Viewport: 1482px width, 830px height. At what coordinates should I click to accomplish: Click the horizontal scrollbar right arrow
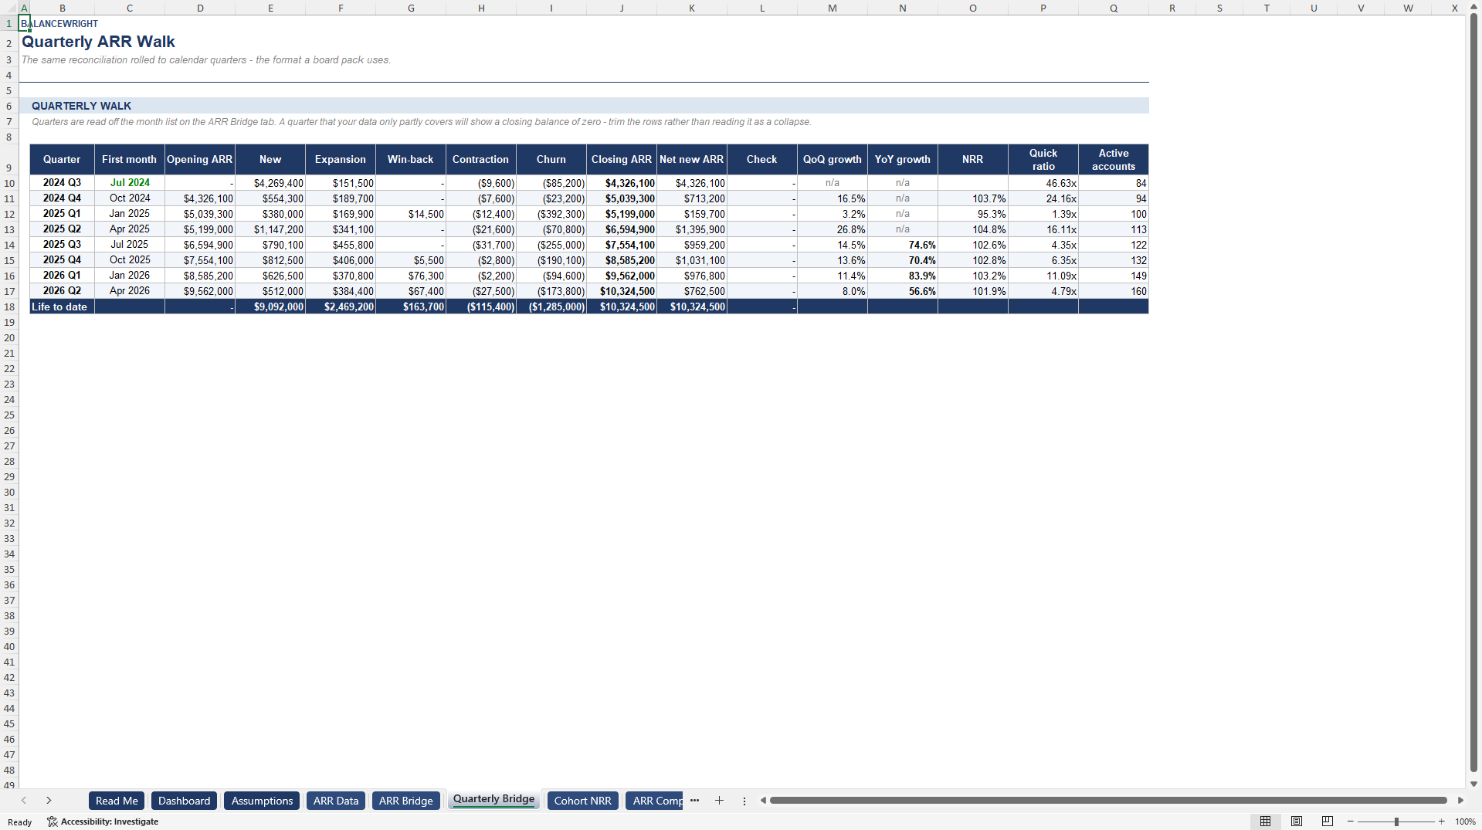[x=1460, y=801]
